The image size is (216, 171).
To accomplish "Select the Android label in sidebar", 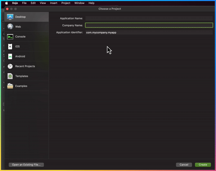I will tap(20, 57).
